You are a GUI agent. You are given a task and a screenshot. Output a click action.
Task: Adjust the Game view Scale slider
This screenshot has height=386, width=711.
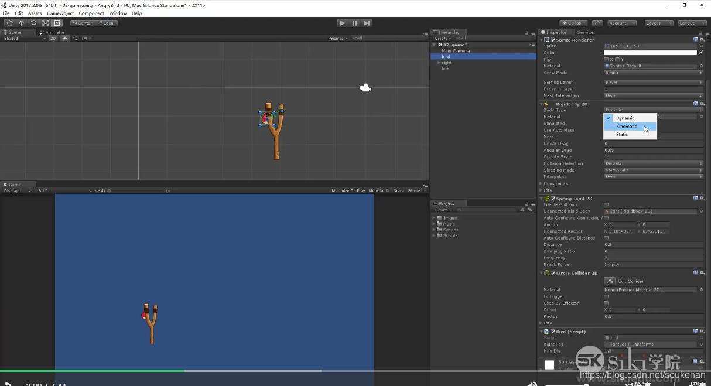click(x=138, y=190)
